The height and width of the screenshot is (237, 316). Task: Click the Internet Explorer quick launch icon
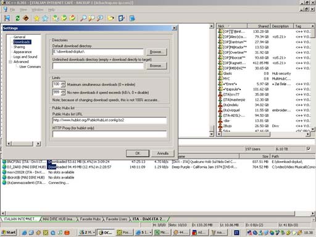coord(24,233)
